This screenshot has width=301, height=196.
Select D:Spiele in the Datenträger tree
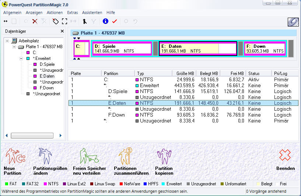coord(47,64)
